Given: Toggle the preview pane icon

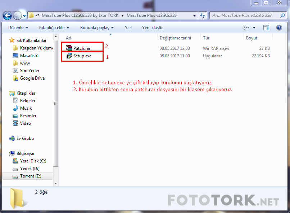Looking at the screenshot, I should click(x=266, y=28).
